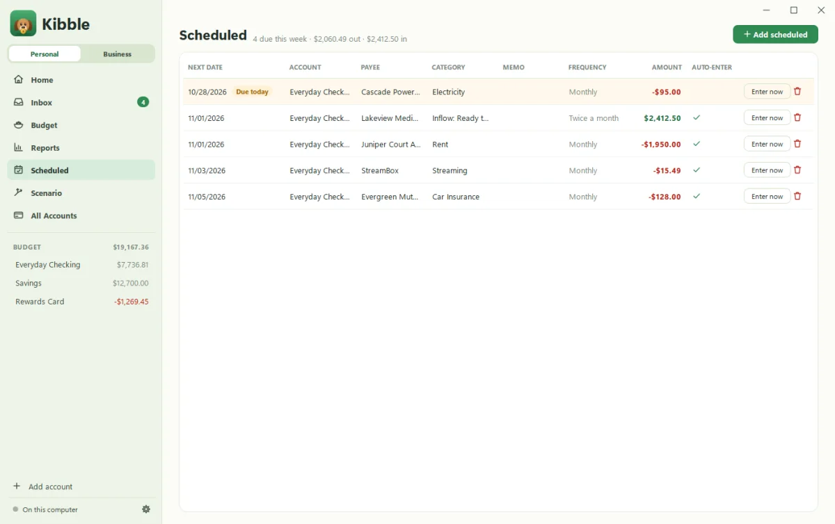Enter now the Cascade Power electricity bill
Image resolution: width=835 pixels, height=524 pixels.
767,92
